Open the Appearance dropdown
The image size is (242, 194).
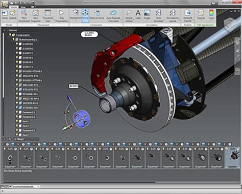[x=76, y=19]
